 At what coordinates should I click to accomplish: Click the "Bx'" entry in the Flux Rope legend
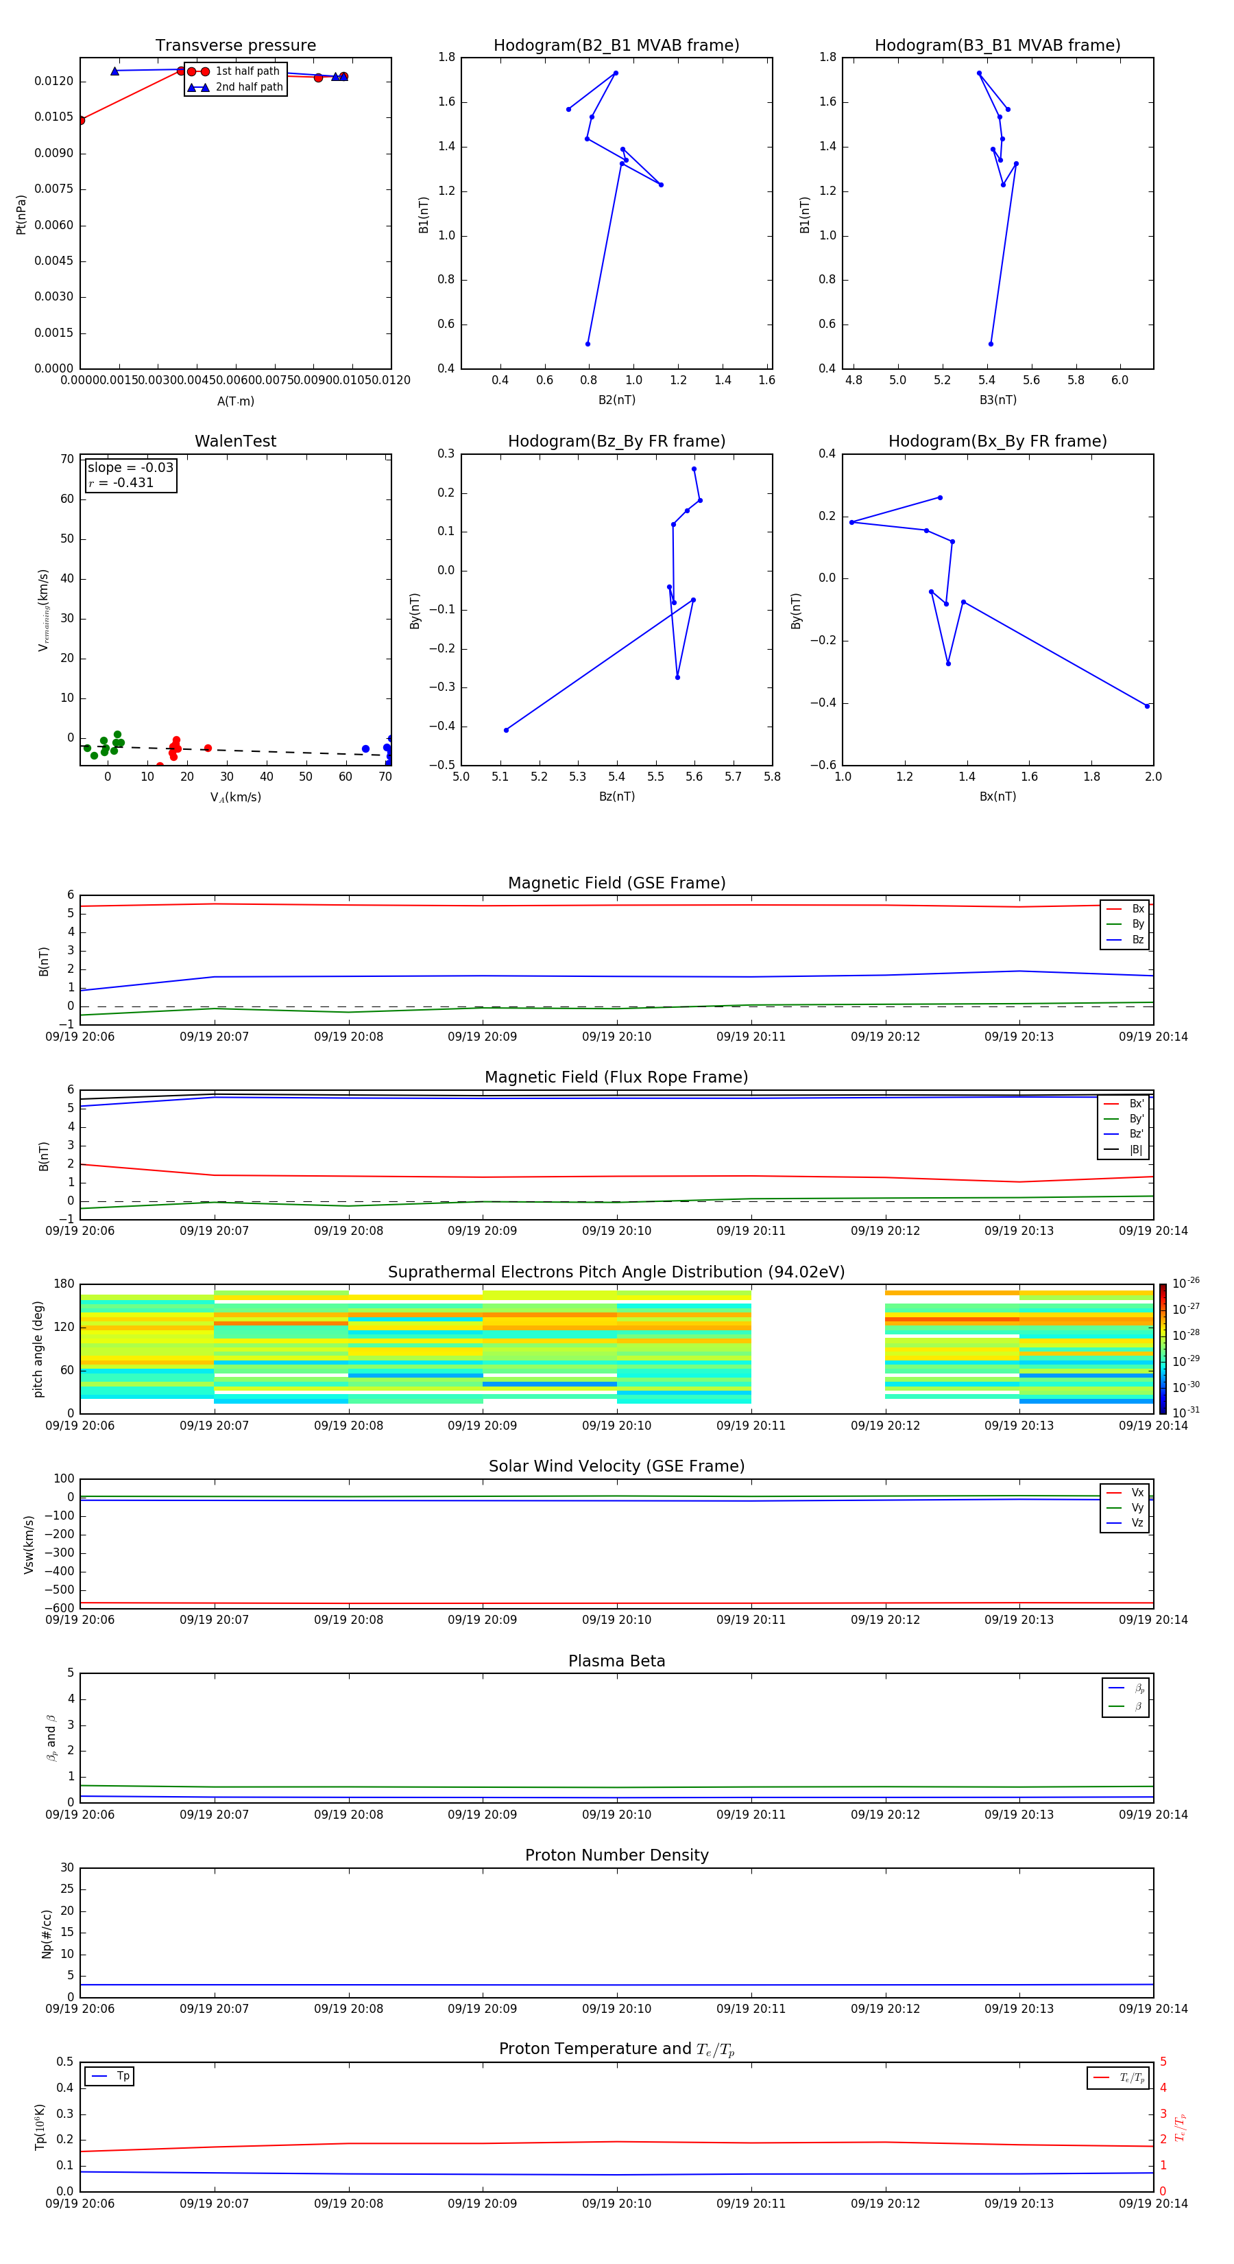1124,1104
